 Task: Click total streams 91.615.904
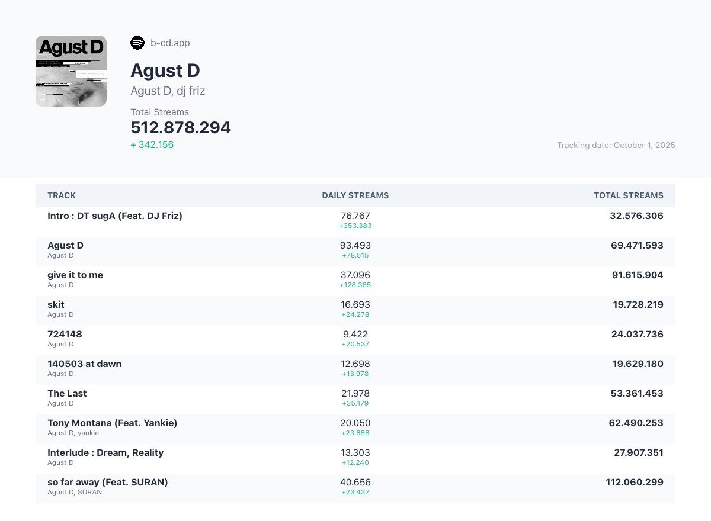coord(638,275)
